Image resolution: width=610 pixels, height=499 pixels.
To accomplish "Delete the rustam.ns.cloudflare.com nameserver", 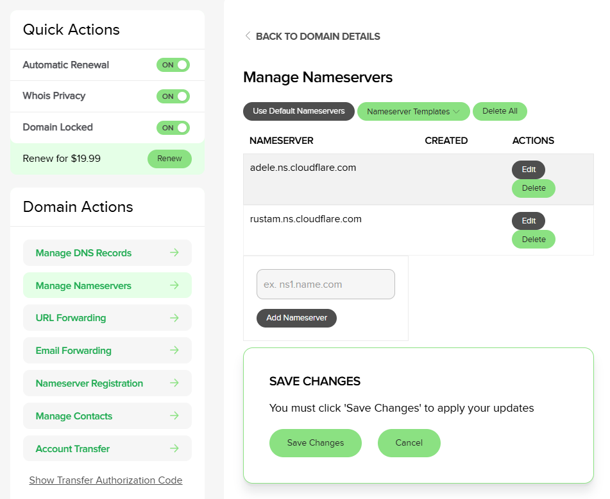I will pos(533,240).
